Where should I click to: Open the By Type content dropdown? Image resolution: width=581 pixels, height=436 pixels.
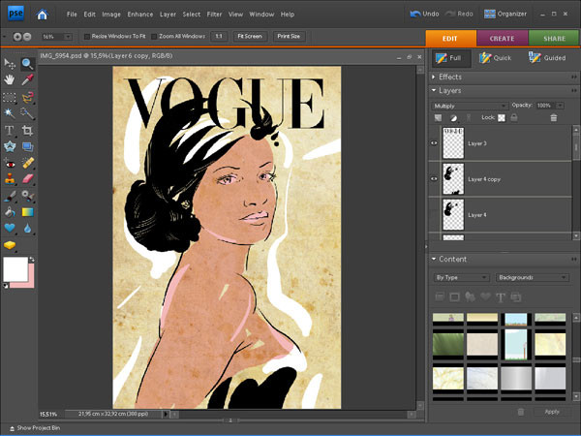(x=461, y=277)
